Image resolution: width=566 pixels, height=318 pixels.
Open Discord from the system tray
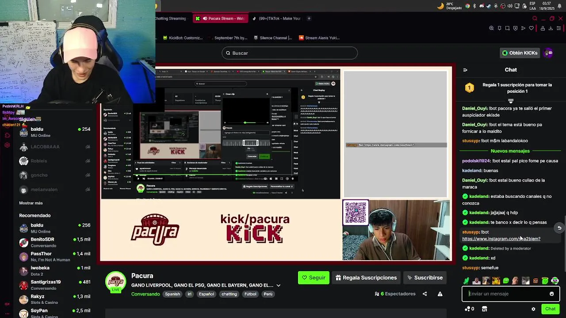coord(482,6)
